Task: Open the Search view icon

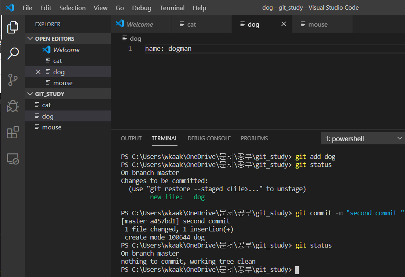Action: click(x=13, y=54)
